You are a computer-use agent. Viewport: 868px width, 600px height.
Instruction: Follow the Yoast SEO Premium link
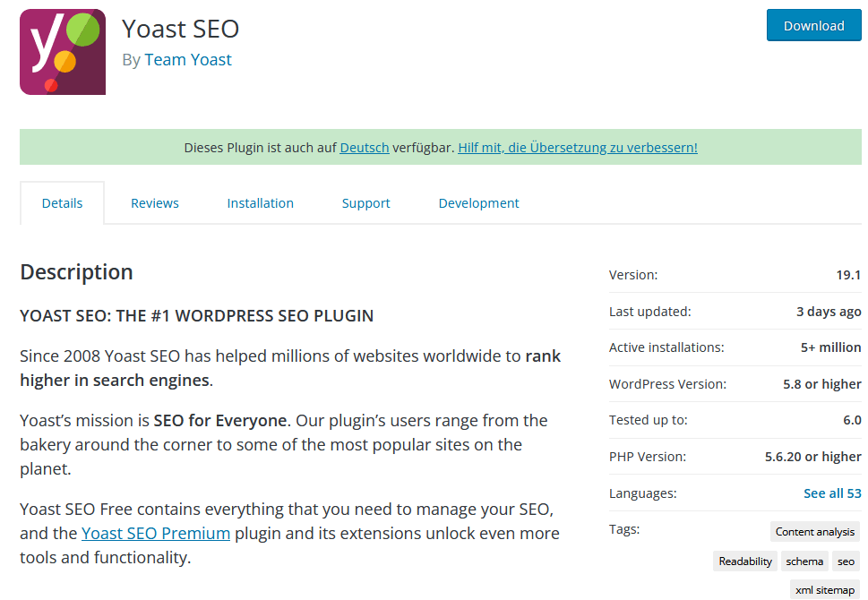156,533
